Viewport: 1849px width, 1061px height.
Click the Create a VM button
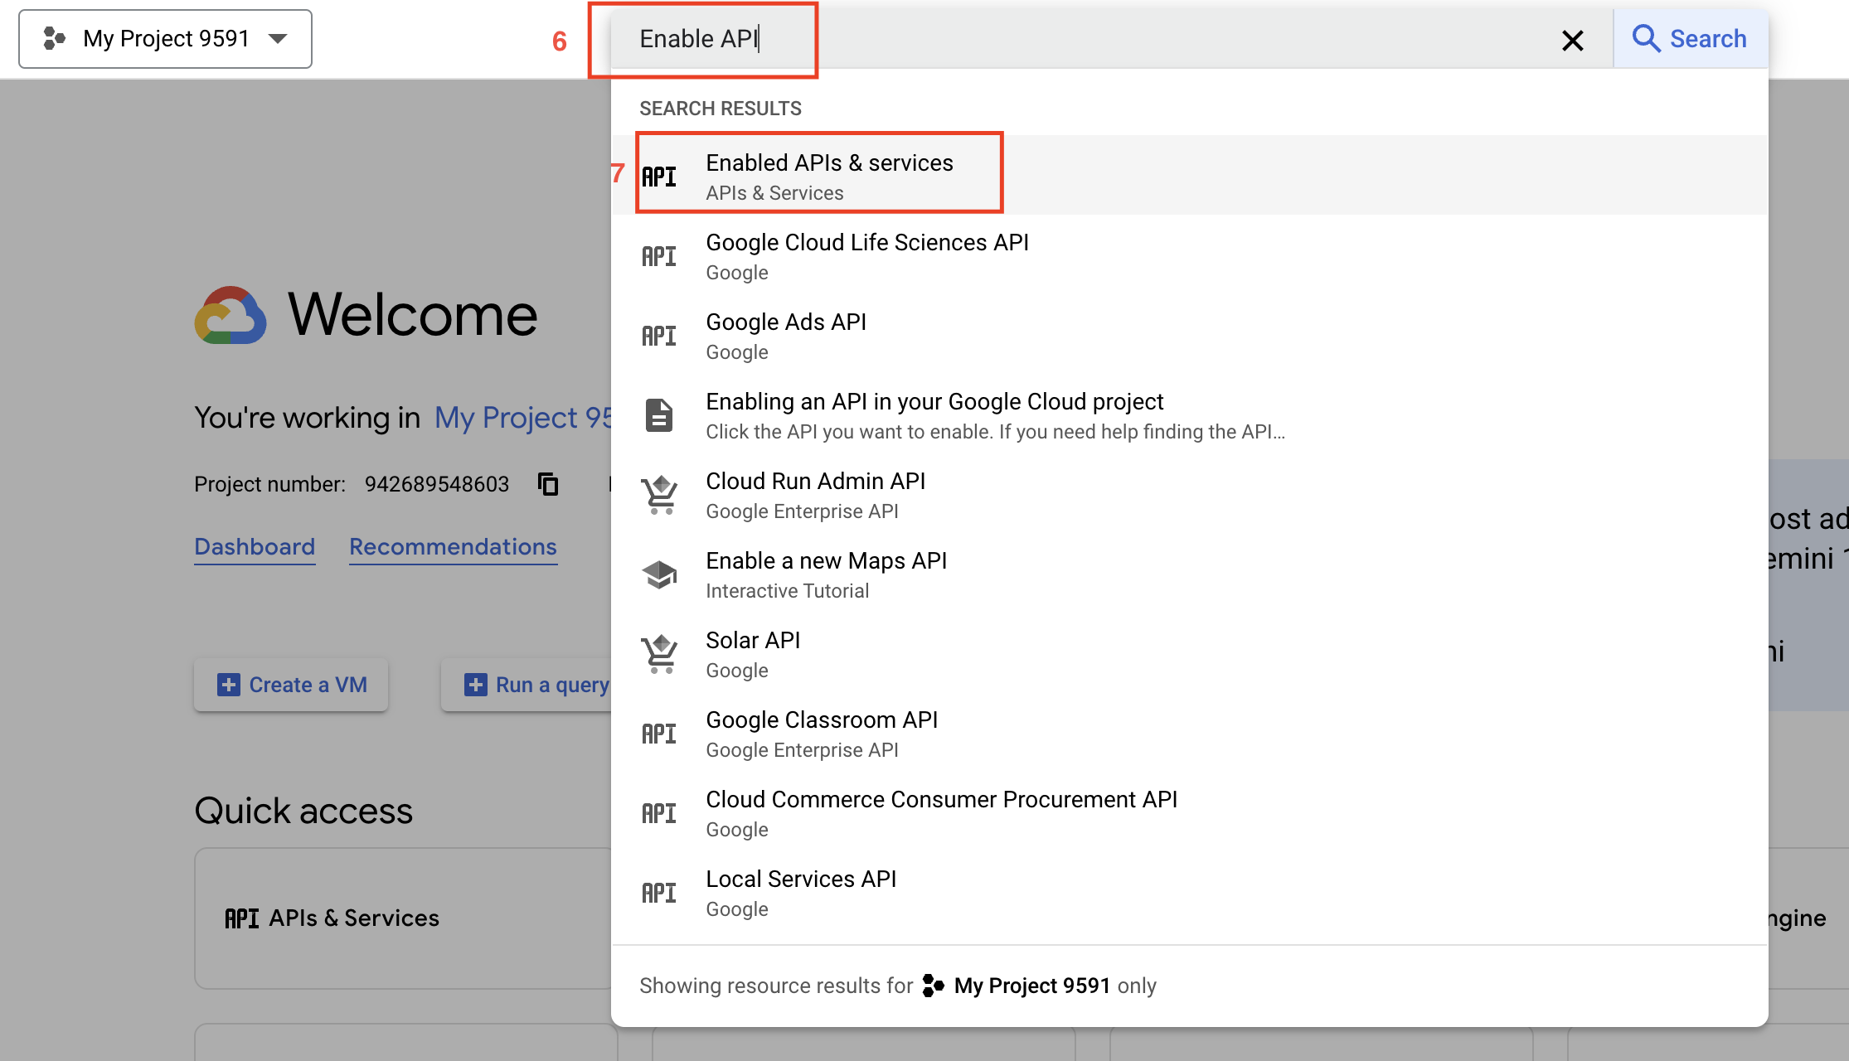pos(291,685)
